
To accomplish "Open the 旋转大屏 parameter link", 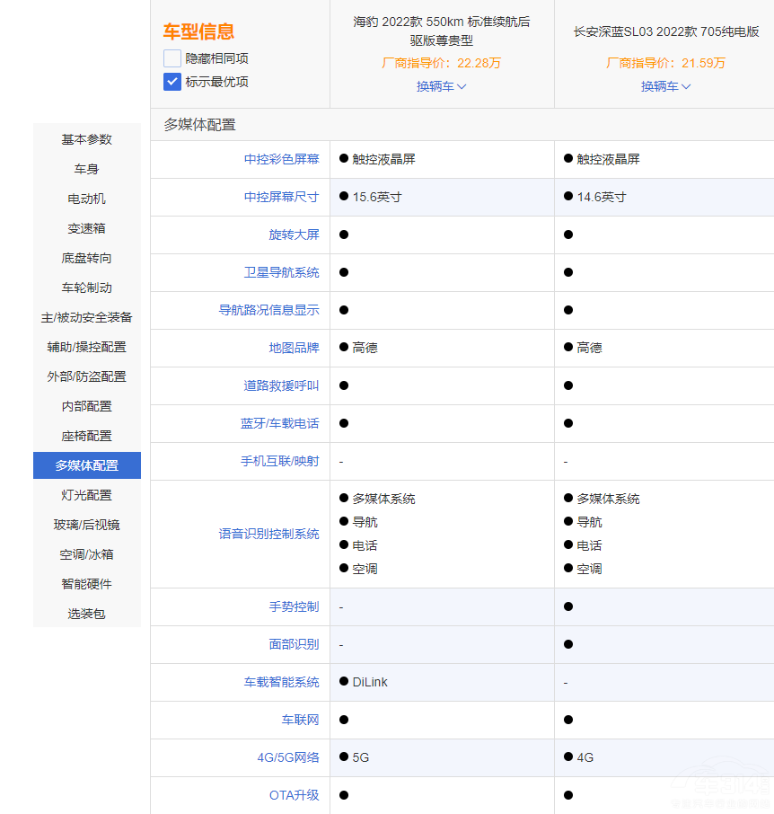I will click(294, 234).
